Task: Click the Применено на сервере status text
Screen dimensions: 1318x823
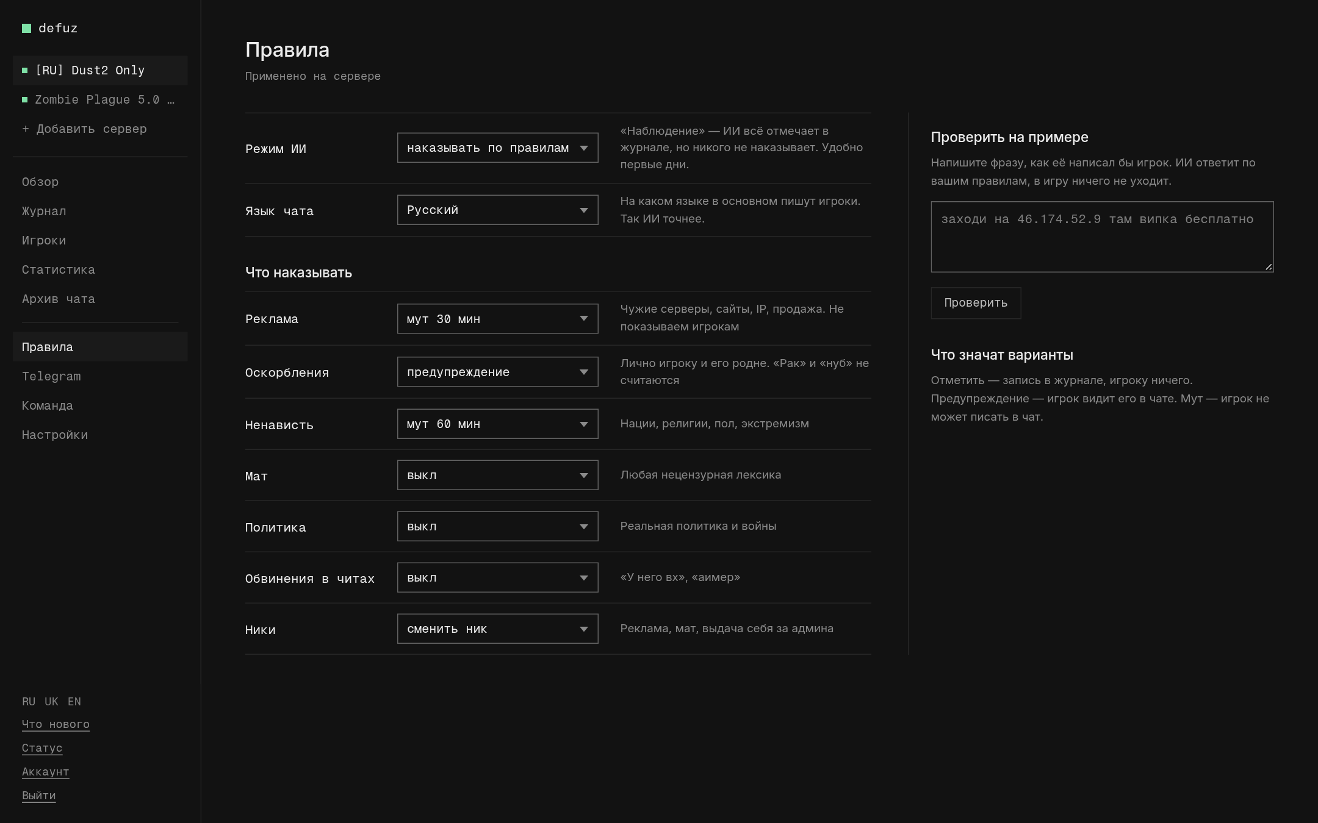Action: (313, 76)
